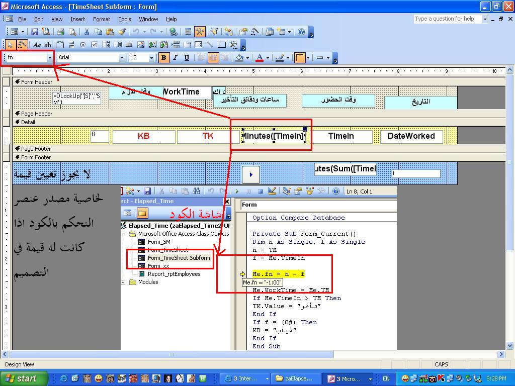
Task: Expand the Modules tree node
Action: 123,282
